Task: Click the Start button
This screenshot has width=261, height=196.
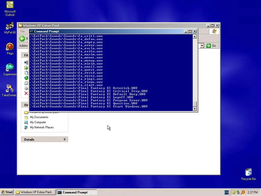Action: (x=7, y=192)
